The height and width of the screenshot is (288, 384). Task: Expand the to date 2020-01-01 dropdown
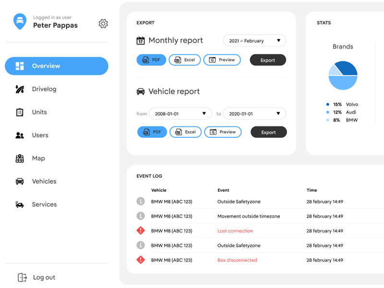[254, 114]
